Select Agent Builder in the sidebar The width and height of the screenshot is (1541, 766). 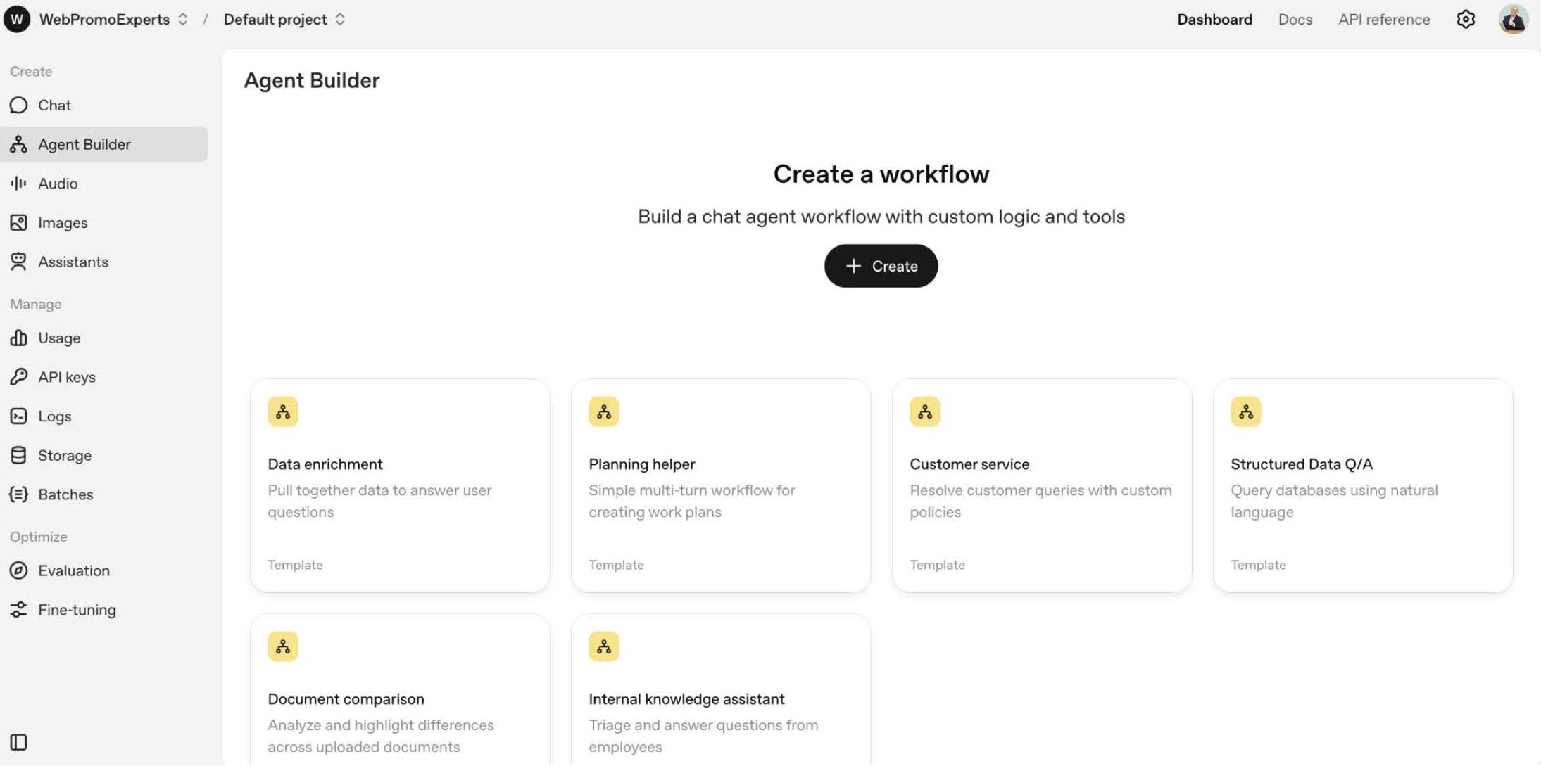pos(84,144)
